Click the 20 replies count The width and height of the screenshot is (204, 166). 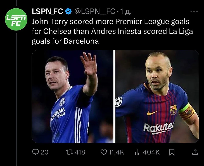(x=44, y=152)
